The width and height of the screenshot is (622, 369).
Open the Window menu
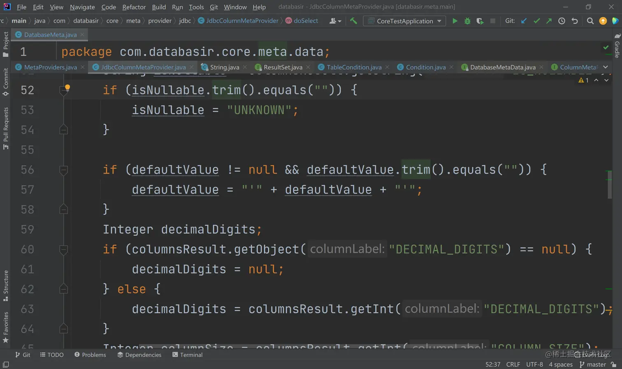[x=235, y=7]
